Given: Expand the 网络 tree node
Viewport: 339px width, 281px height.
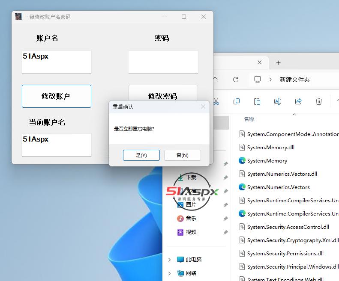Looking at the screenshot, I should coord(170,273).
